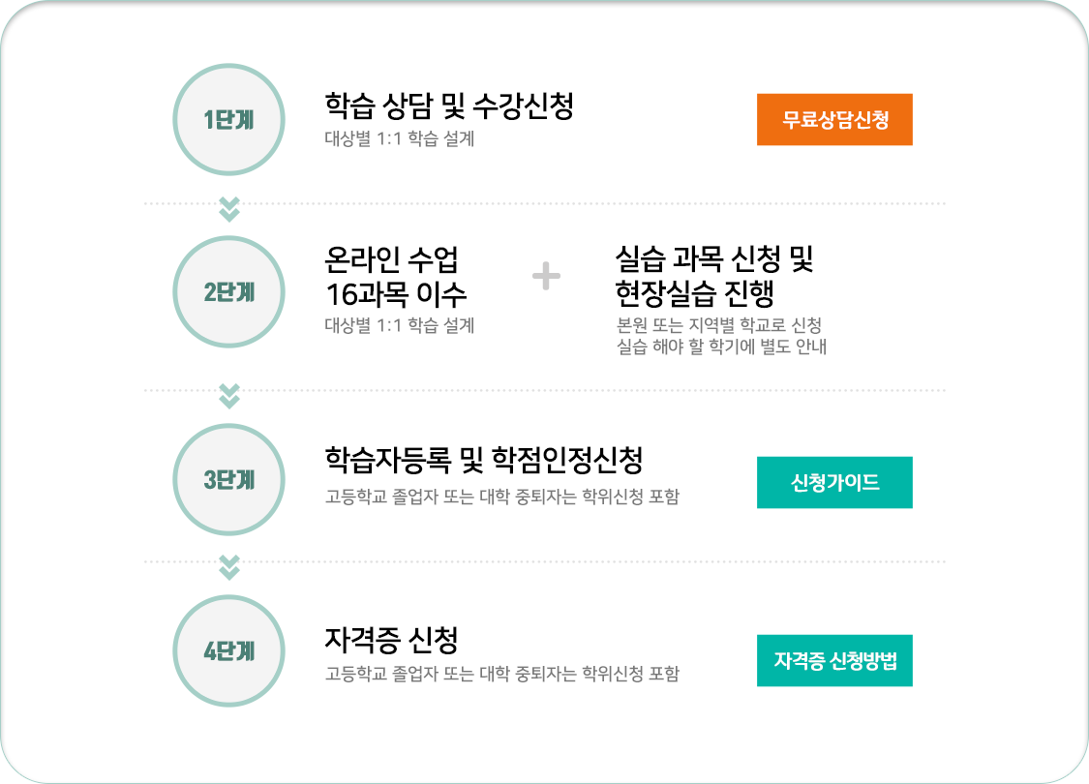Click the 실습 해야 할 학기에 별도 안내 text
Viewport: 1089px width, 784px height.
[x=721, y=346]
